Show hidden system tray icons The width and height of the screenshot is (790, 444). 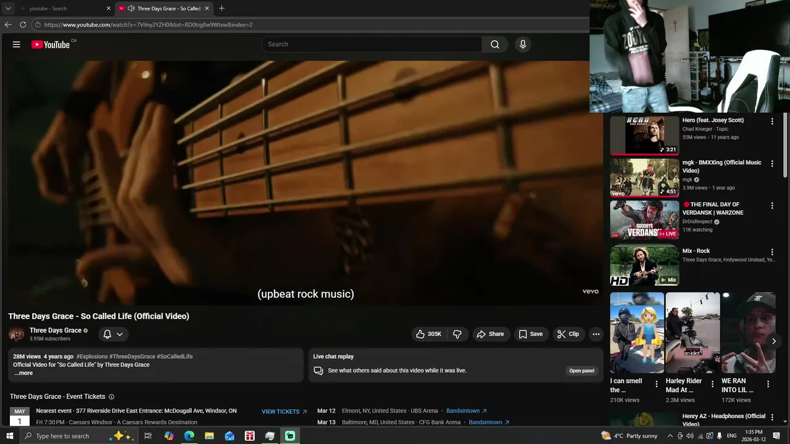click(x=670, y=436)
